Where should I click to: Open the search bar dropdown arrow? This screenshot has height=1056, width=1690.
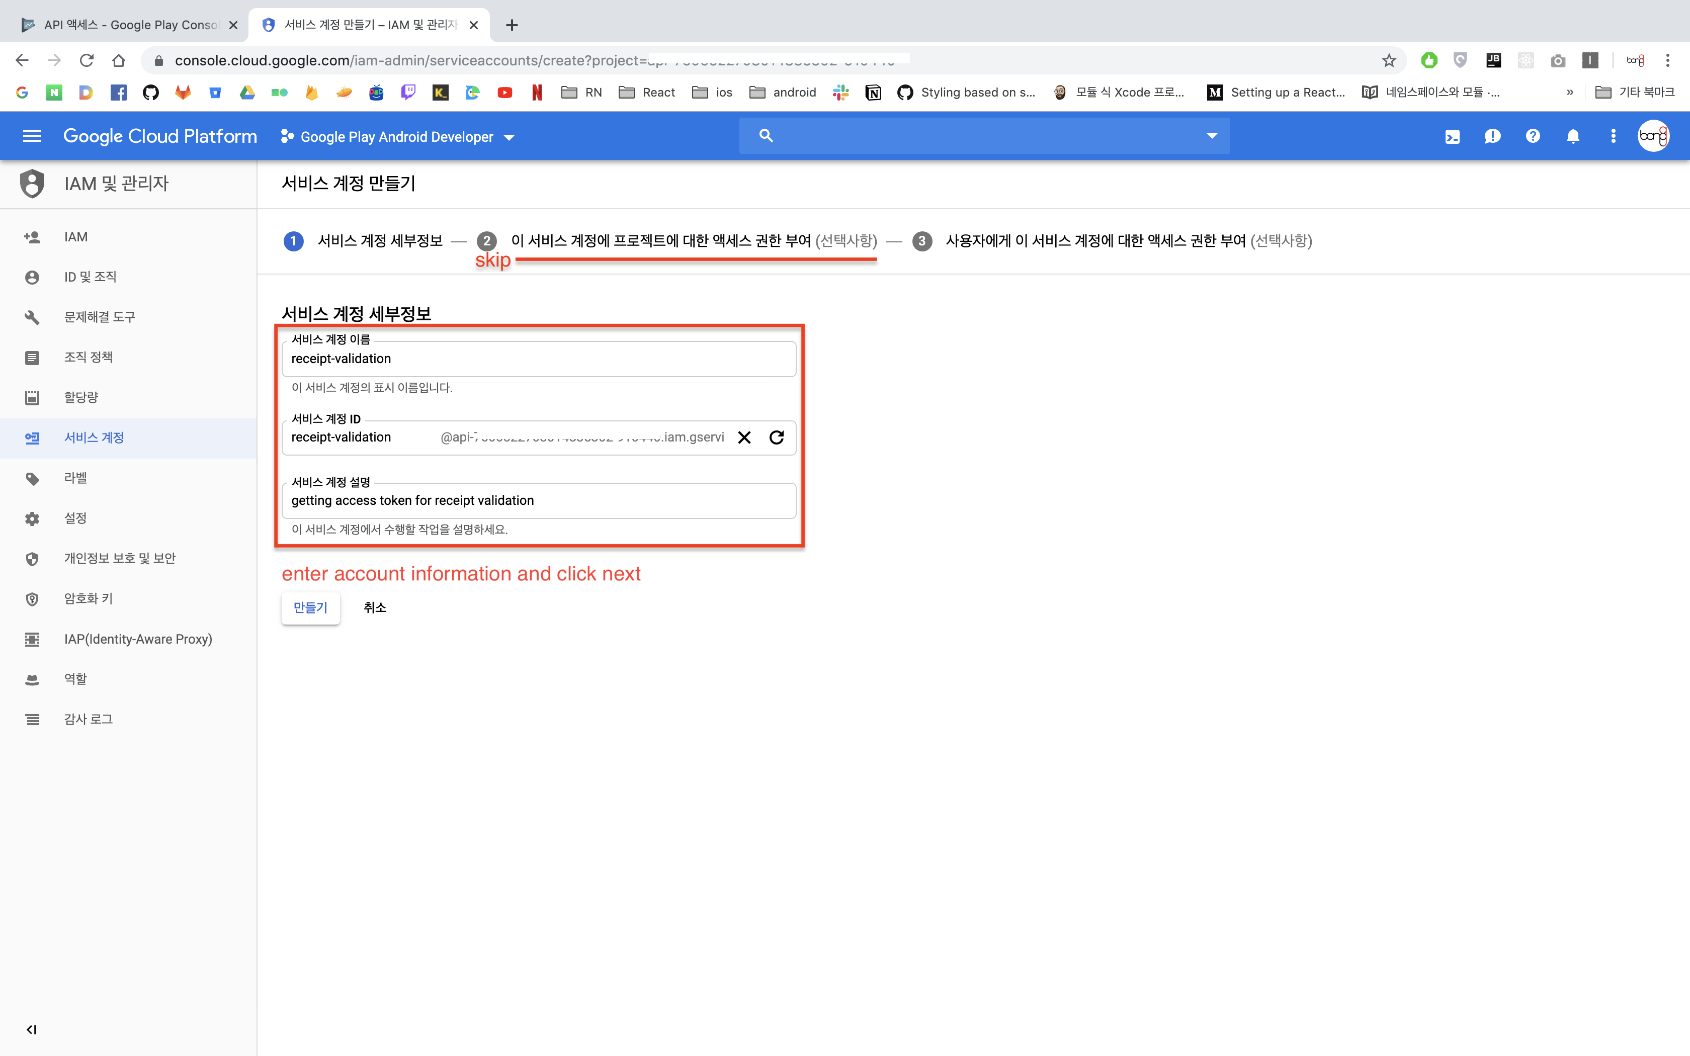1212,135
